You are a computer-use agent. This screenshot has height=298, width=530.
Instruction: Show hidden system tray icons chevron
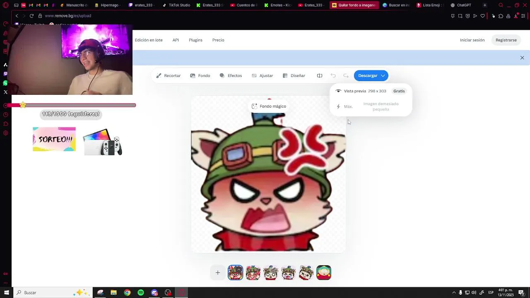454,293
